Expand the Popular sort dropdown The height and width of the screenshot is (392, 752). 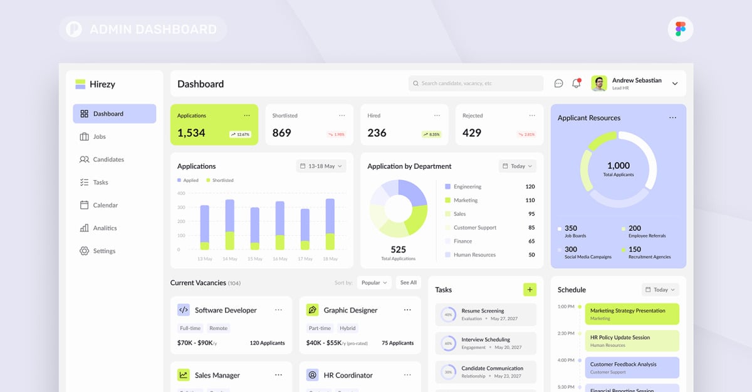(x=374, y=283)
